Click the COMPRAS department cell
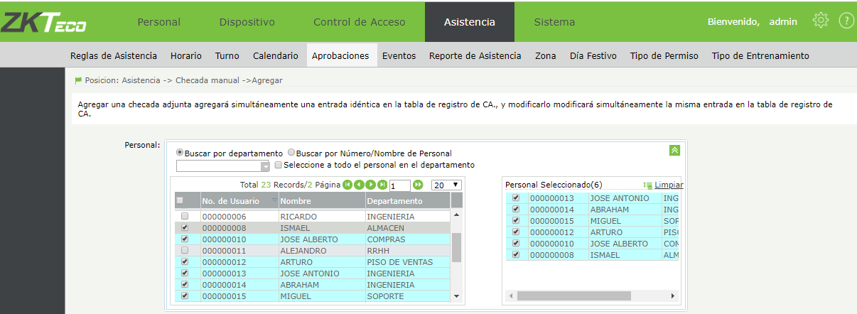This screenshot has width=857, height=314. click(x=408, y=239)
